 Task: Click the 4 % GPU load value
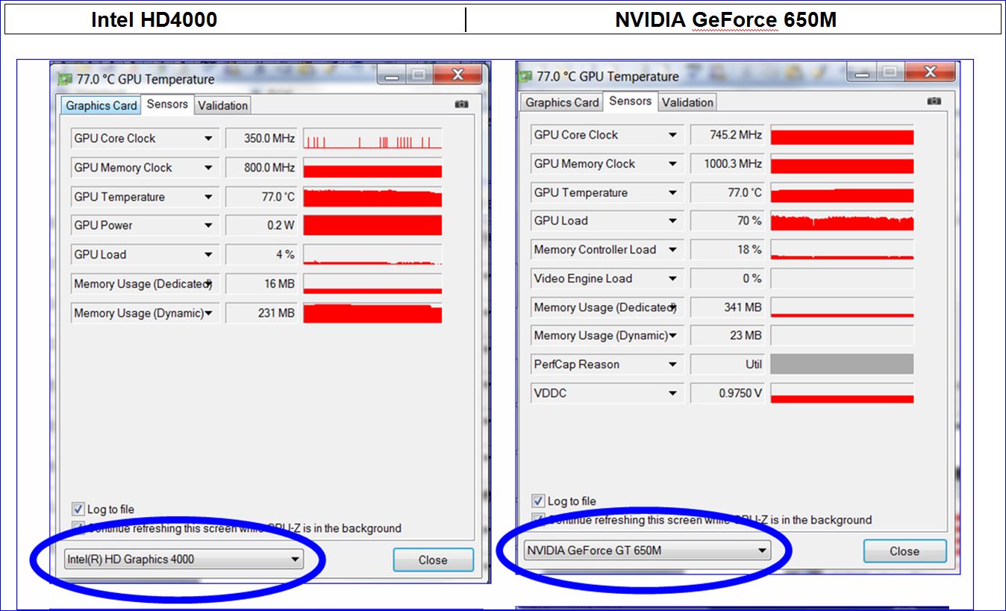click(x=261, y=254)
